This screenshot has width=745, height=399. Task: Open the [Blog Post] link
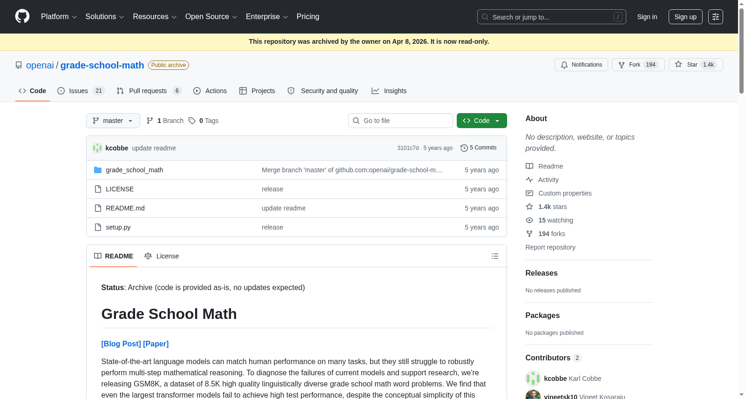click(x=121, y=344)
